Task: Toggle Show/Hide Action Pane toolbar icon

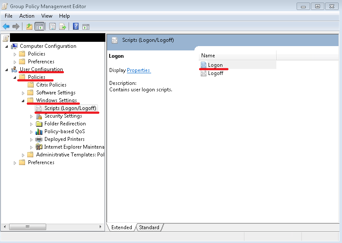Action: pyautogui.click(x=85, y=27)
